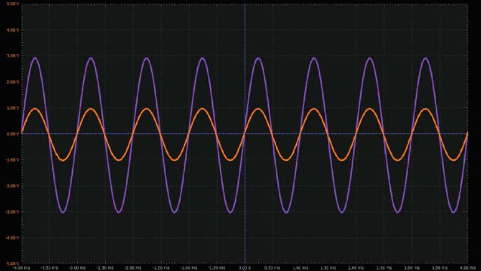The height and width of the screenshot is (271, 481).
Task: Click the -3.00 V vertical axis label
Action: point(12,212)
